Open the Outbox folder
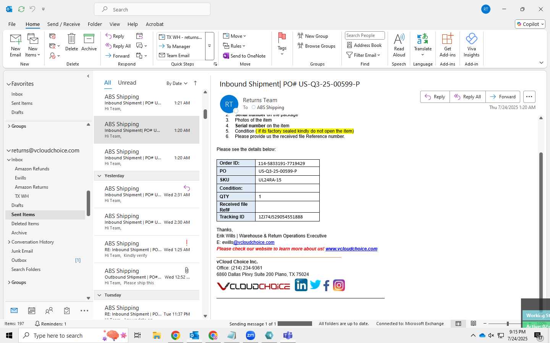Screen dimensions: 550x343 click(19, 260)
